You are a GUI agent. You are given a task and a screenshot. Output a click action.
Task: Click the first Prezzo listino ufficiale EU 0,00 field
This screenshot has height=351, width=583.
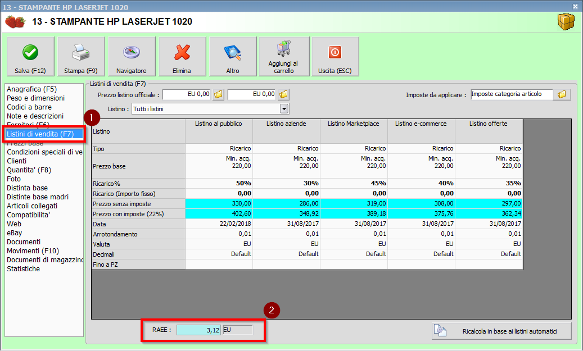point(187,94)
